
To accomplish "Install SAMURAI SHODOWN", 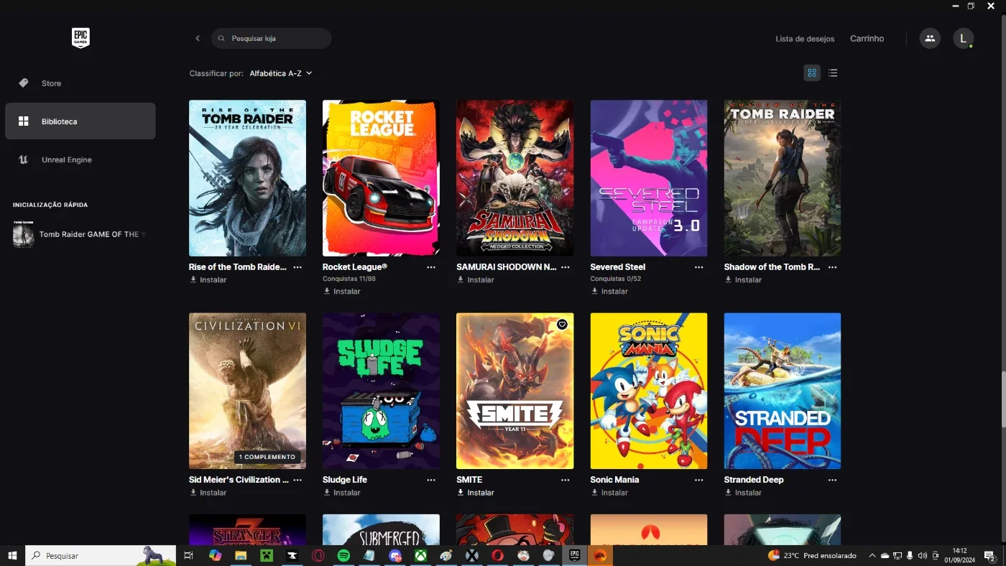I will tap(476, 280).
